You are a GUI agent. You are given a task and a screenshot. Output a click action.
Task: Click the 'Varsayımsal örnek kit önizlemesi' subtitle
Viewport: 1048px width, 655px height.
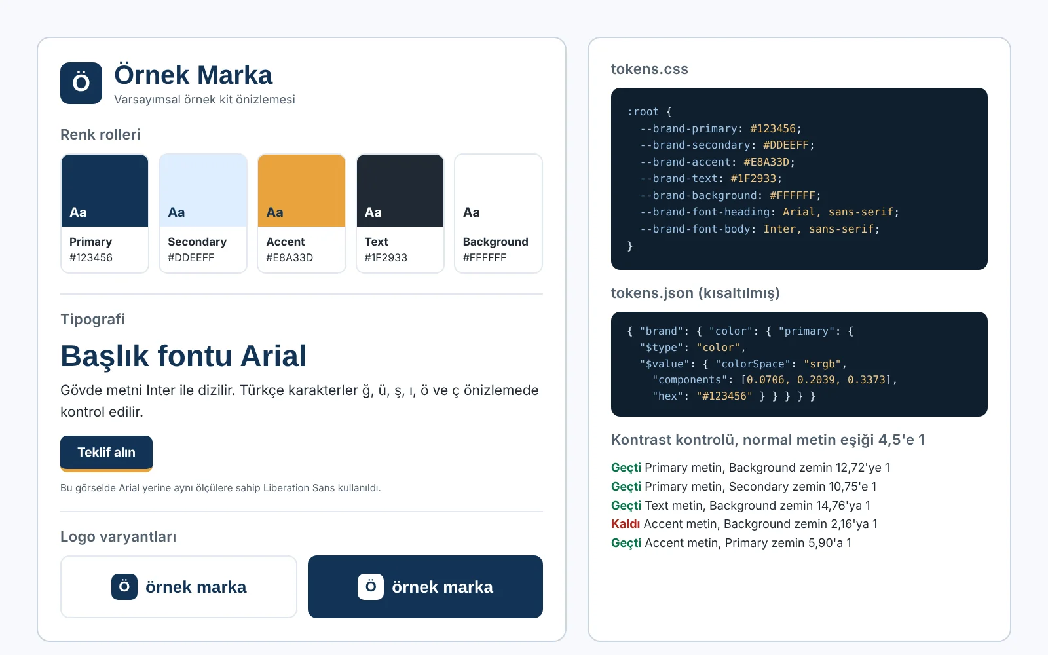coord(204,100)
